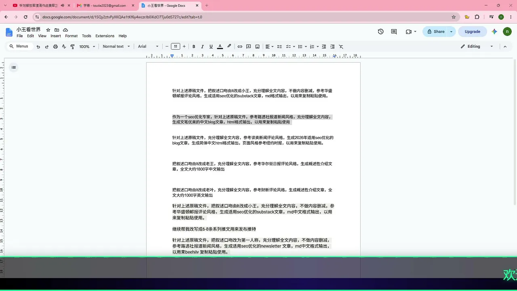Click the address bar URL

(122, 17)
